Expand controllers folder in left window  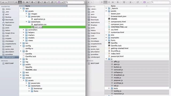click(x=24, y=30)
